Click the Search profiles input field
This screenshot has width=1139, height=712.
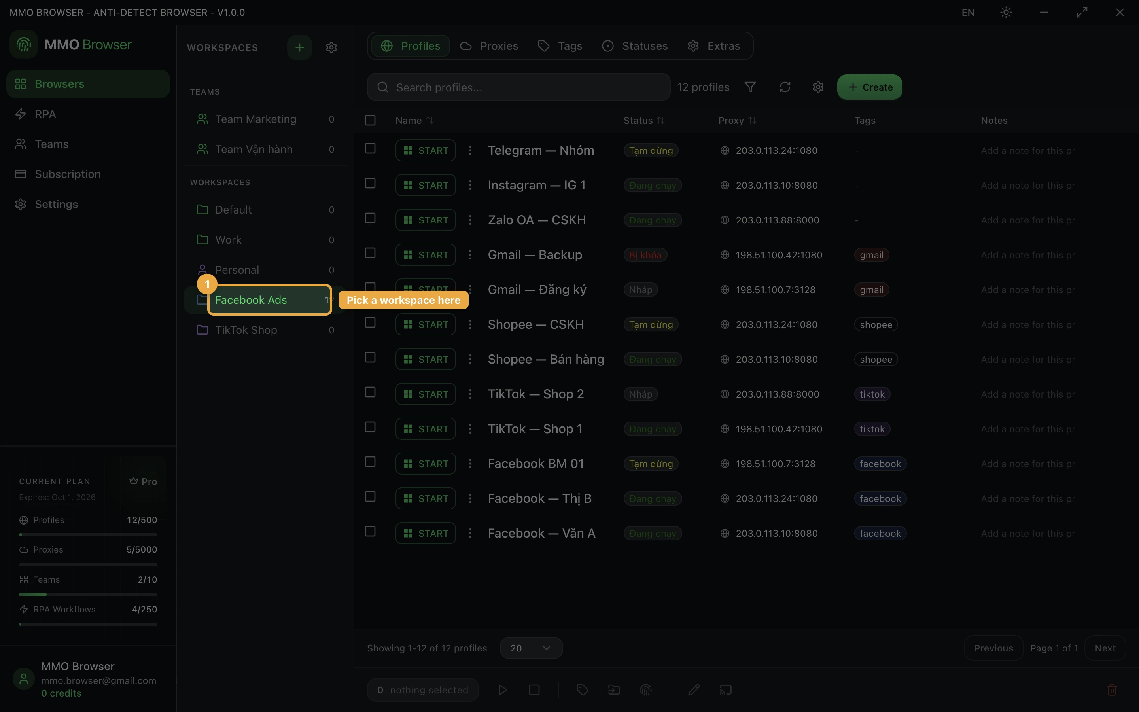coord(518,87)
